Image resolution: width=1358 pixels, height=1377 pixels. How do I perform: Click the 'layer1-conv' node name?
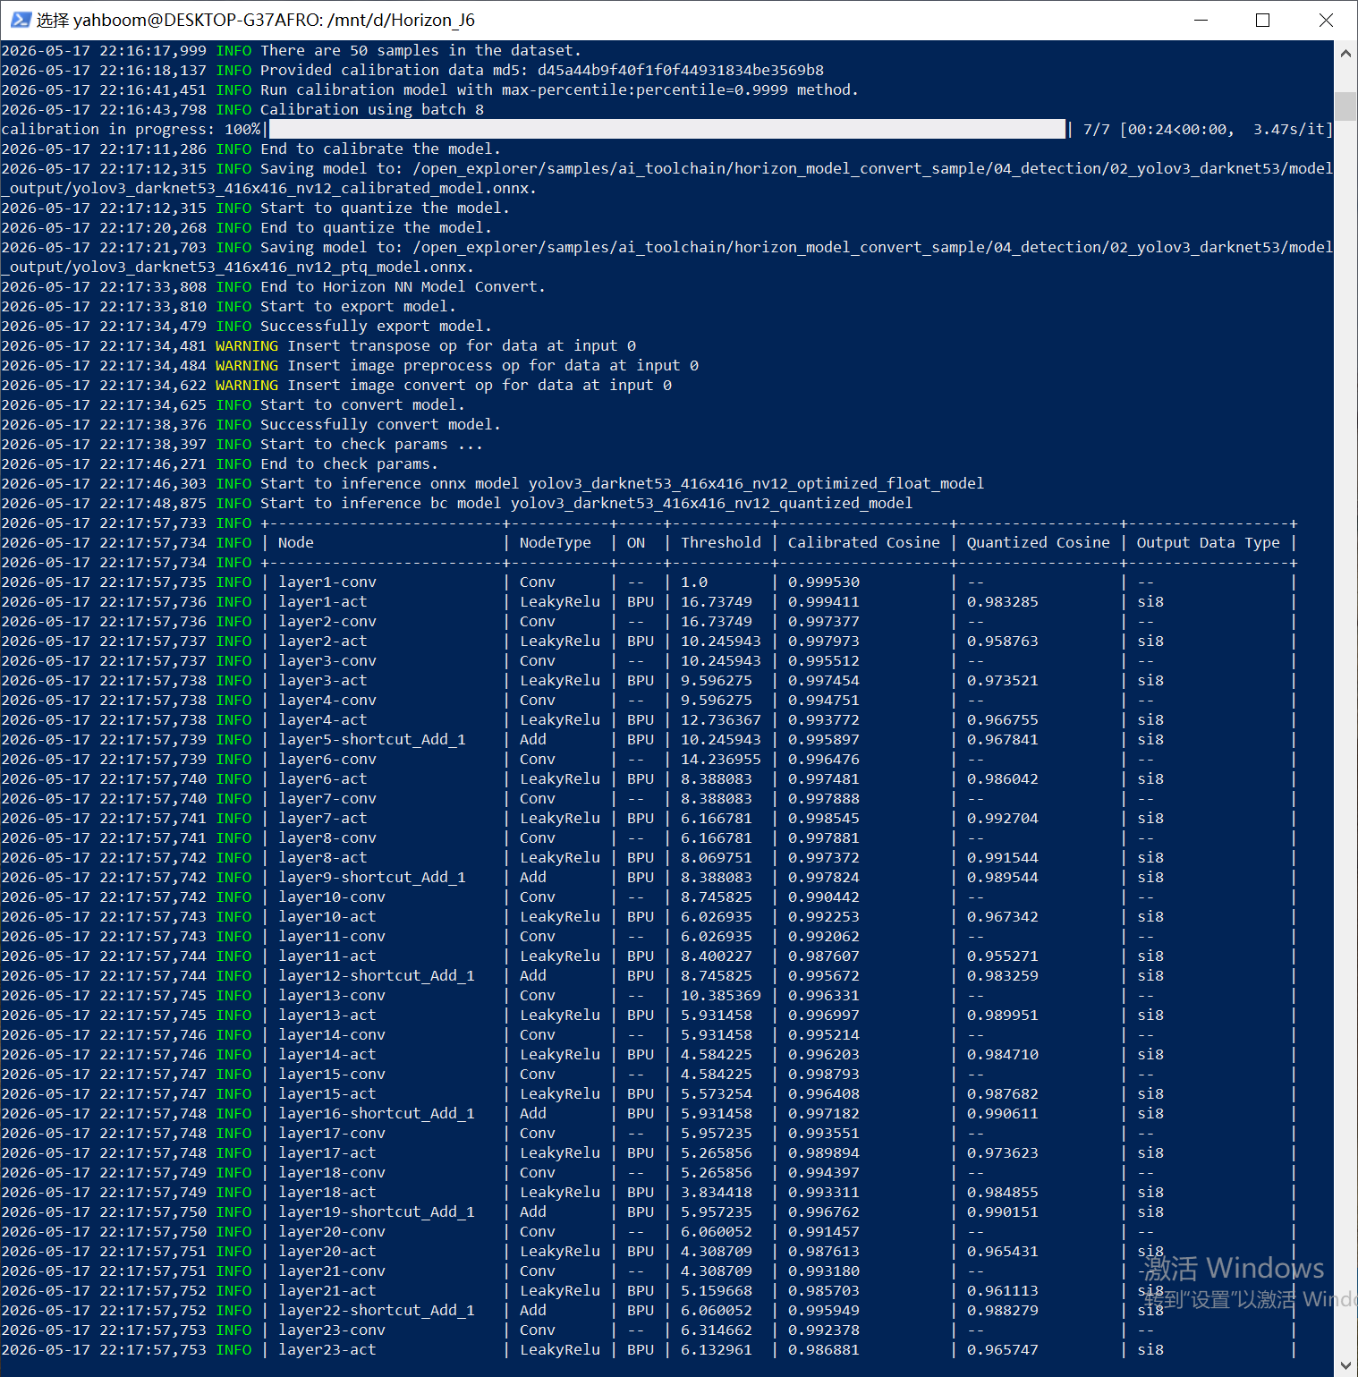pos(327,582)
